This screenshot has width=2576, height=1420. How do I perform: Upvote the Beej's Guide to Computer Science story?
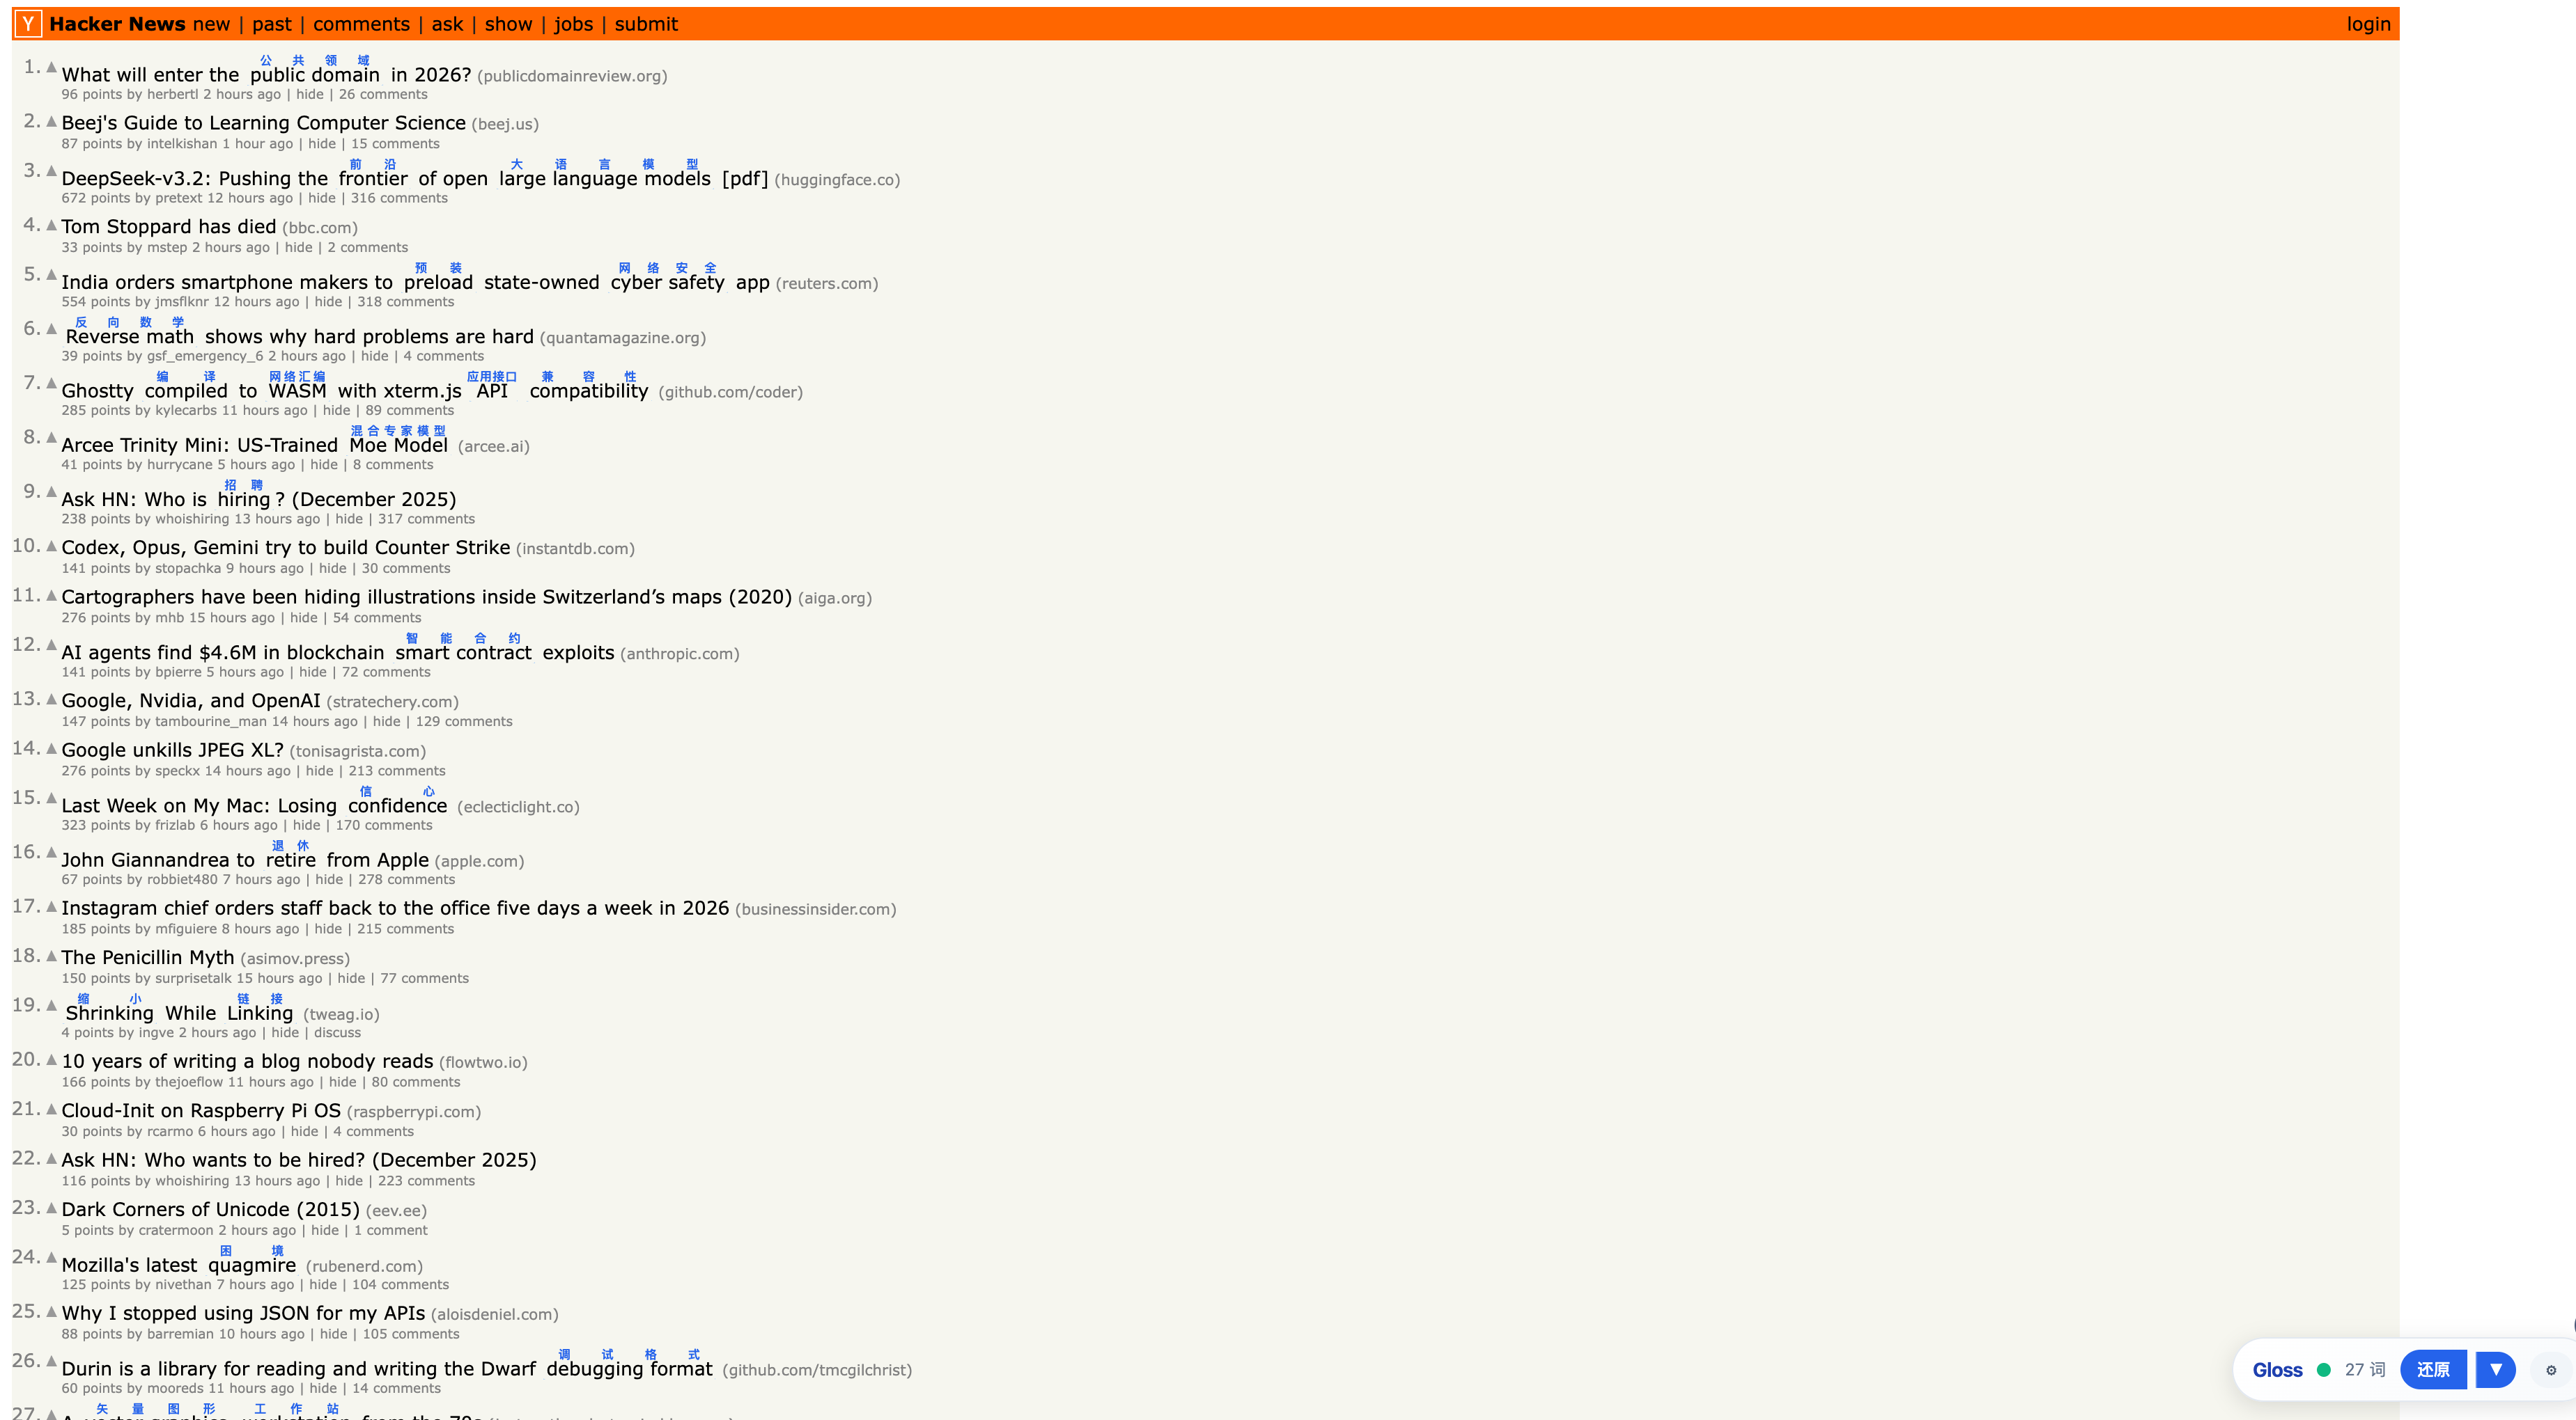click(51, 121)
